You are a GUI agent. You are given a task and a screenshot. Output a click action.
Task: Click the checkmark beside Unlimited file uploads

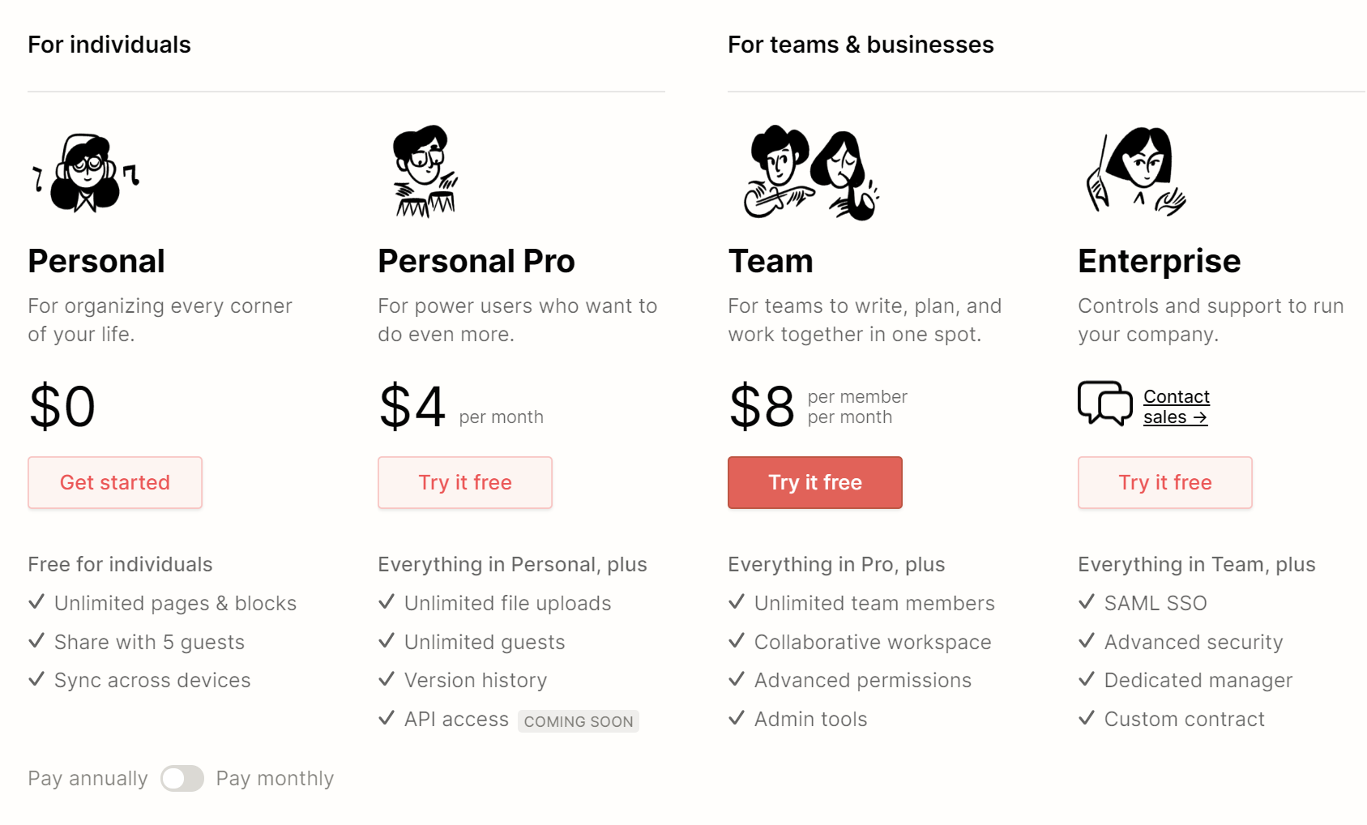tap(387, 602)
